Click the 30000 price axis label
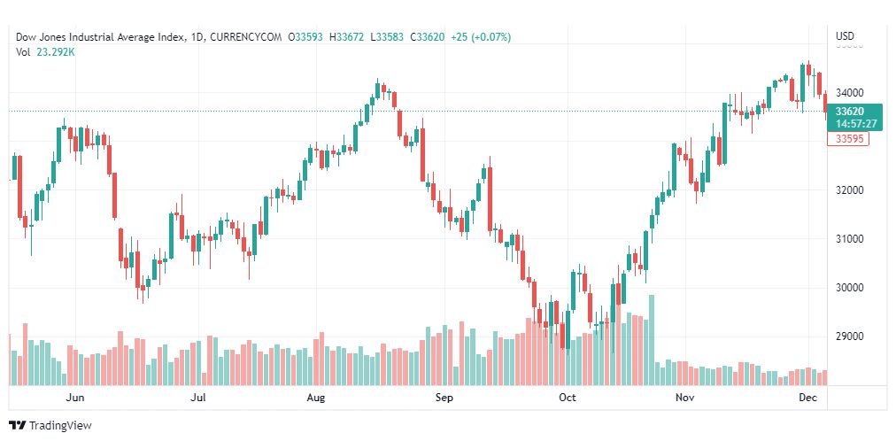Screen dimensions: 896x441 point(850,288)
